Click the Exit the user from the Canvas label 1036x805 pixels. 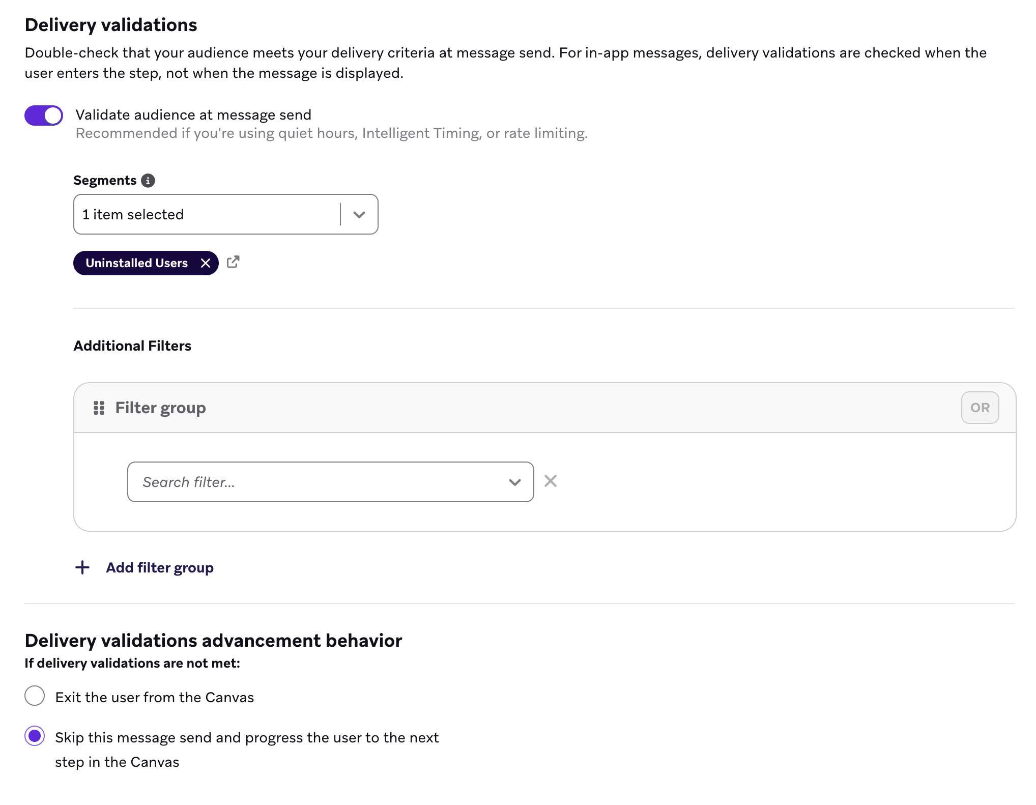coord(154,697)
